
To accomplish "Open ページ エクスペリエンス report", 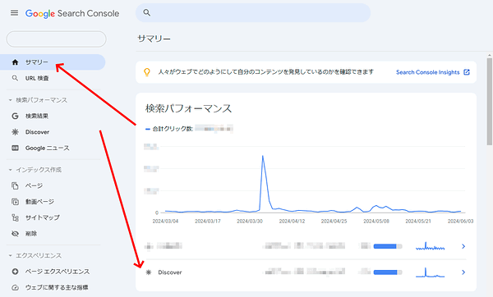I will coord(58,272).
